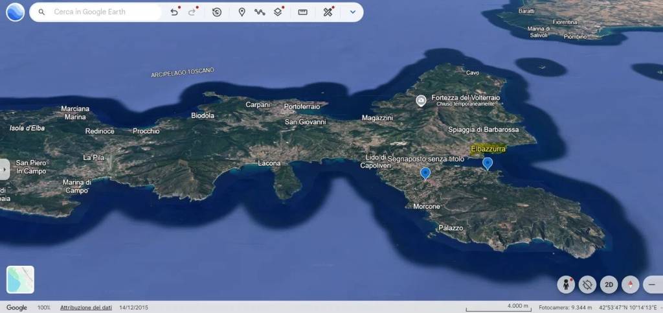Open the Google Earth main menu logo
Screen dimensions: 663x313
click(16, 12)
